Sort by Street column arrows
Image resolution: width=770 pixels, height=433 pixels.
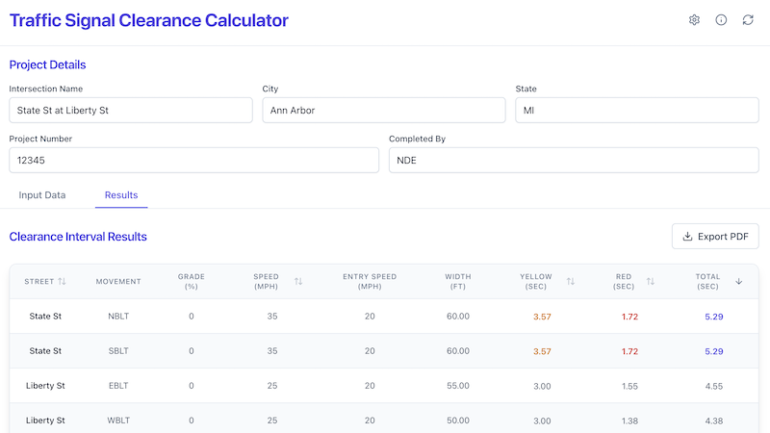pos(62,281)
